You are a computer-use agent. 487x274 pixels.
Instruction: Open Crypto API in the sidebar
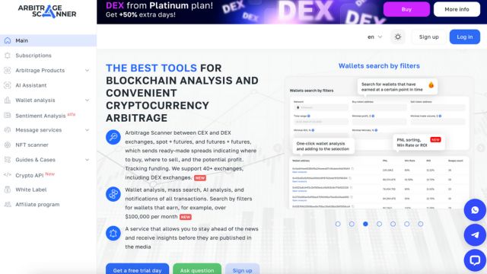[x=30, y=175]
